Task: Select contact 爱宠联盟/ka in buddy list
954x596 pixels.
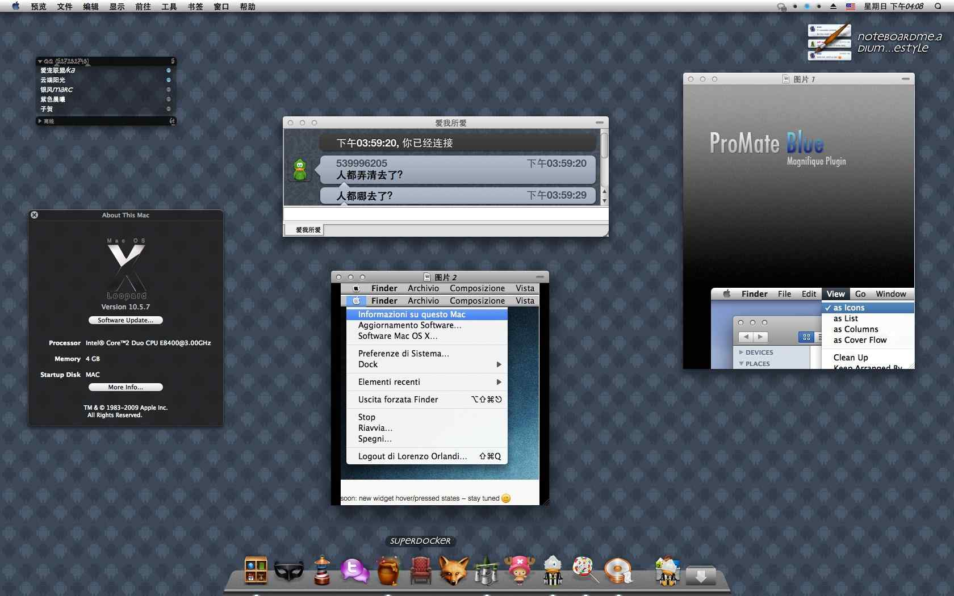Action: coord(106,70)
